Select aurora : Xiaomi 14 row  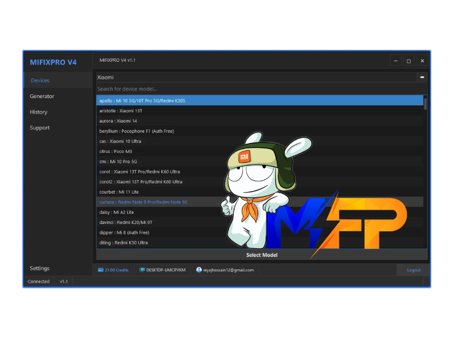pos(260,121)
